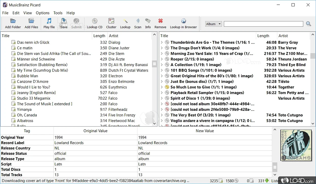Click the Lookup wand icon
The width and height of the screenshot is (316, 184).
125,21
